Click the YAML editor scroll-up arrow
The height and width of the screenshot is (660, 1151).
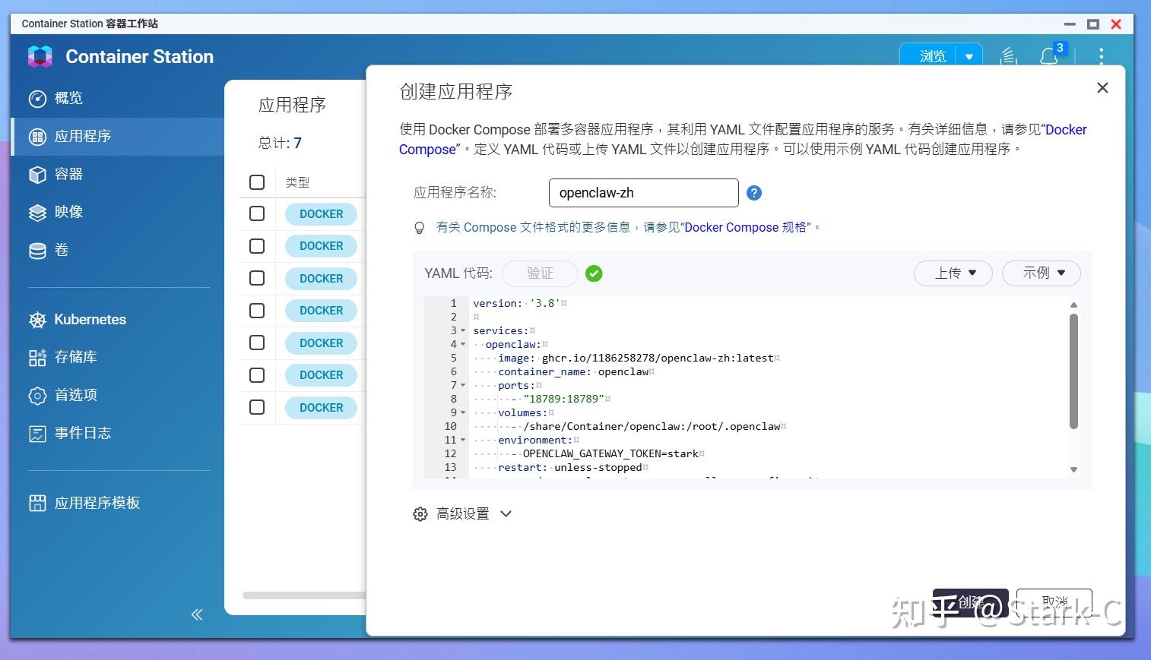tap(1073, 305)
